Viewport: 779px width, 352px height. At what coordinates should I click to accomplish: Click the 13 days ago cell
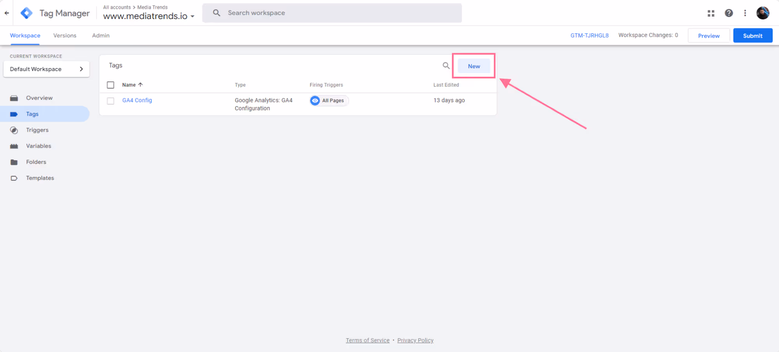(x=449, y=100)
